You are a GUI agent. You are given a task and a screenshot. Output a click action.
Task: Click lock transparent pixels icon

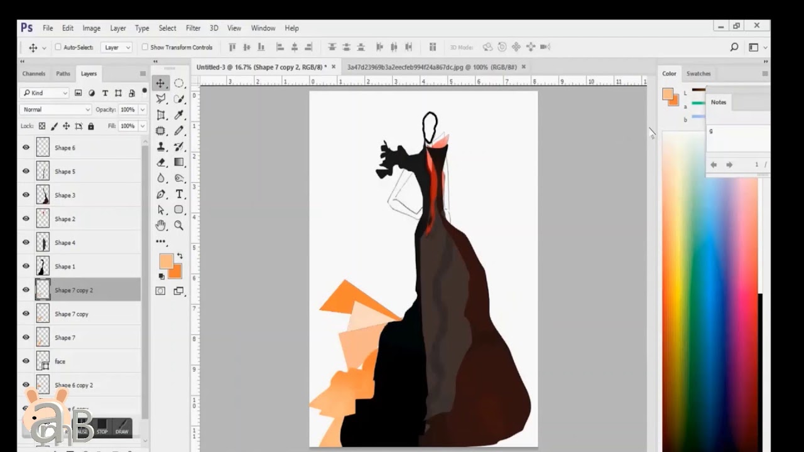pyautogui.click(x=42, y=126)
